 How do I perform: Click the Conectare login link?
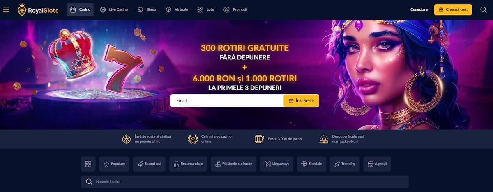pyautogui.click(x=419, y=9)
